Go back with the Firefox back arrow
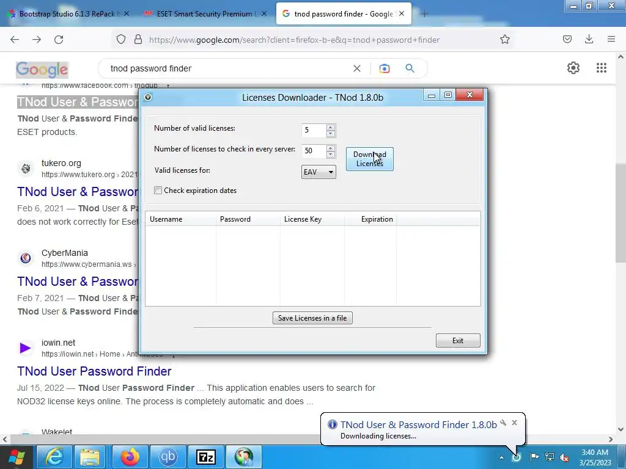Screen dimensions: 626x469 15,40
